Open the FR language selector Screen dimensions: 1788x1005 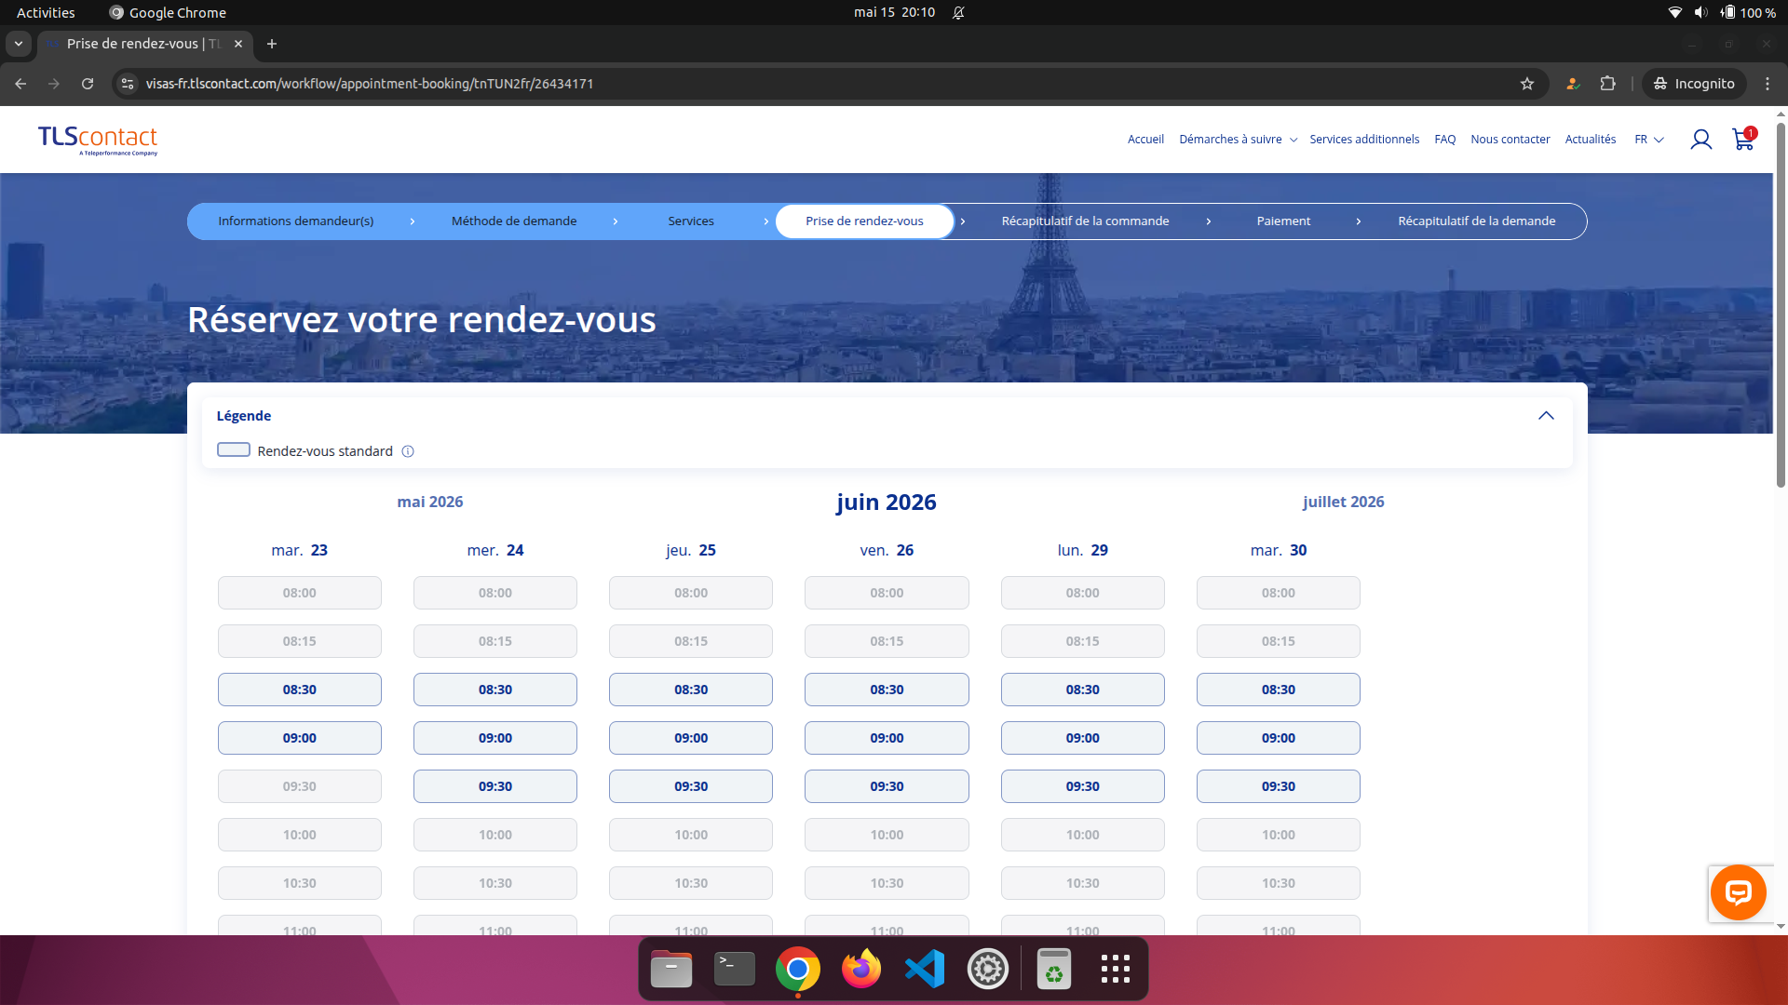point(1648,140)
